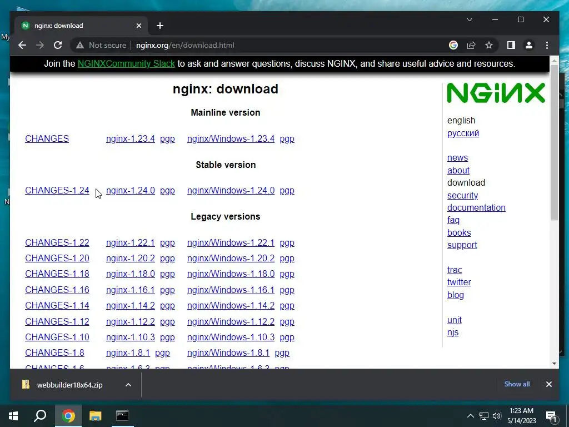
Task: Open the CHANGES-1.16 link
Action: pos(57,290)
